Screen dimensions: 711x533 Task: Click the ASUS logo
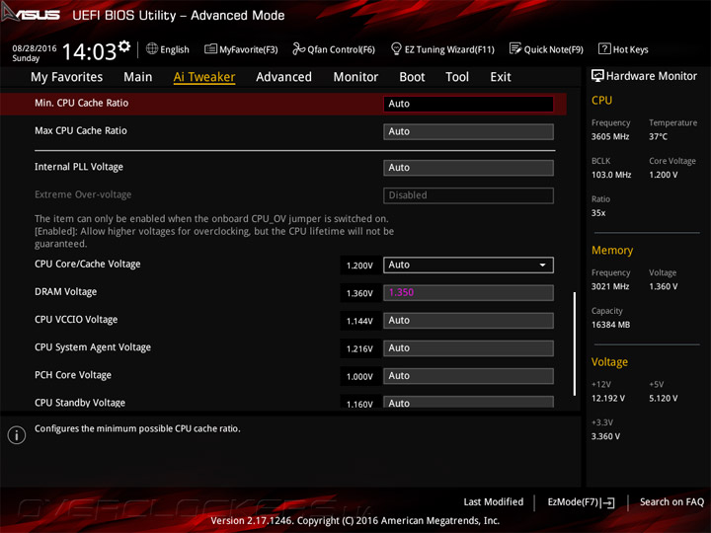point(31,14)
